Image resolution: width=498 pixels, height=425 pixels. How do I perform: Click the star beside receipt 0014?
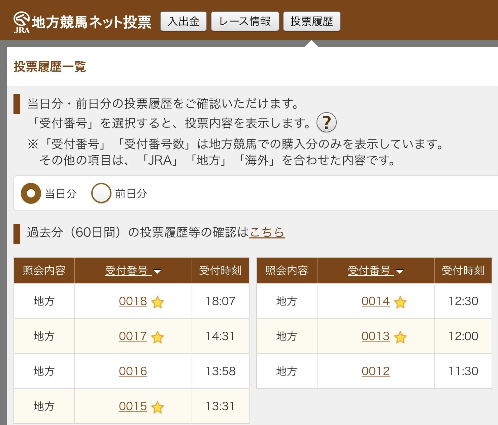point(400,302)
